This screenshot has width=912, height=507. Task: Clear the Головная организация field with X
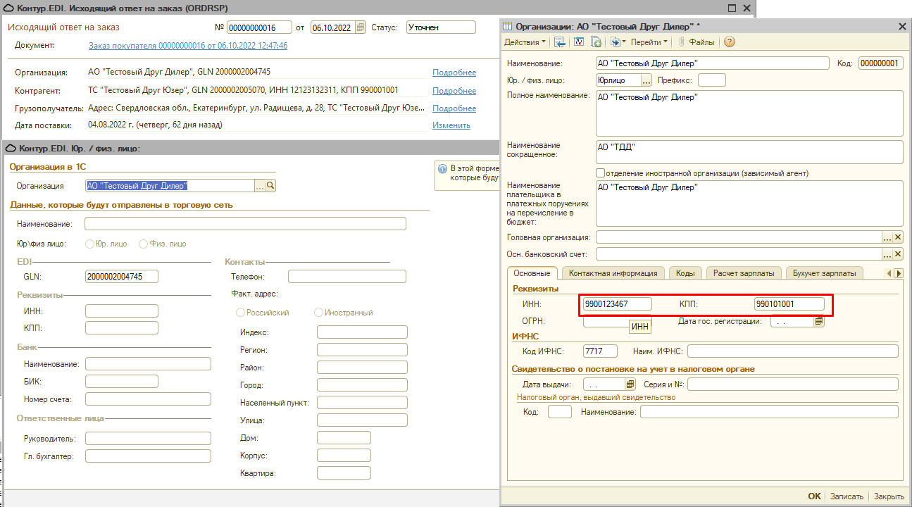[x=898, y=237]
